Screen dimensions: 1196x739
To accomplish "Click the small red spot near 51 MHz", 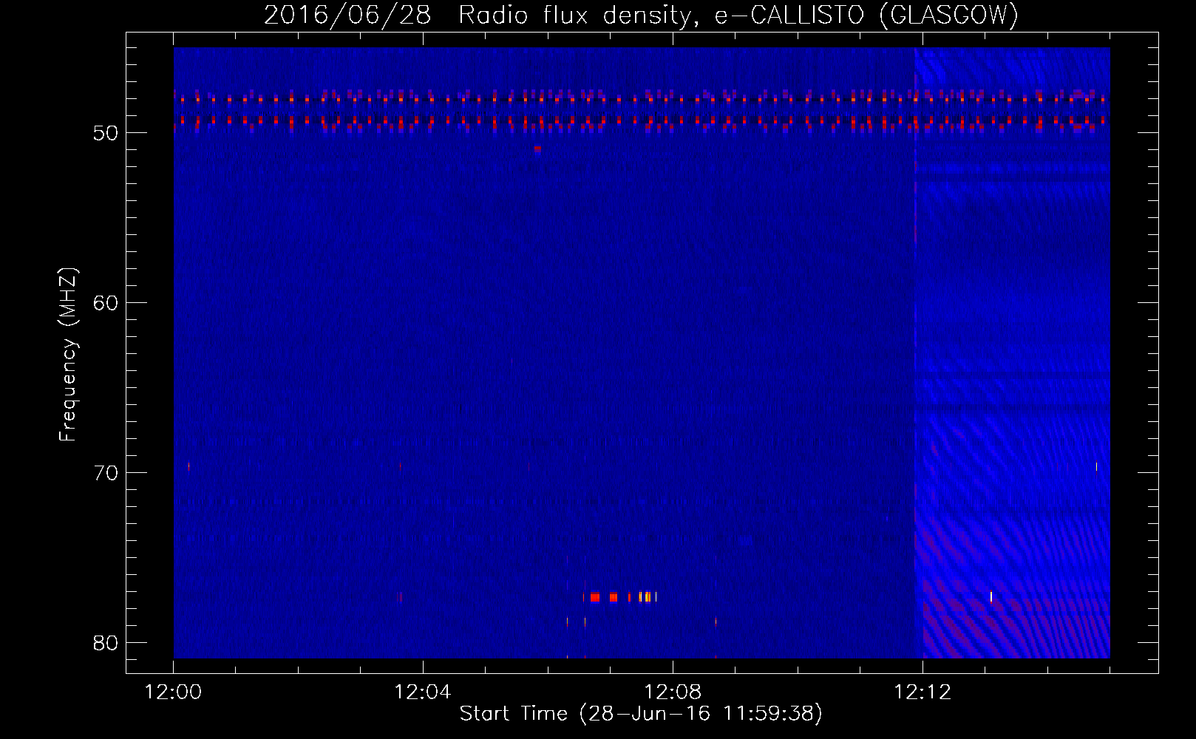I will click(x=537, y=149).
